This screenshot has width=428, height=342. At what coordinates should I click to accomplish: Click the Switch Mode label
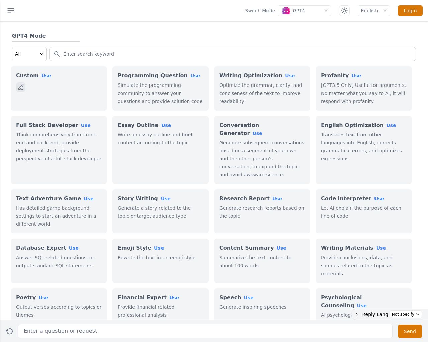260,11
